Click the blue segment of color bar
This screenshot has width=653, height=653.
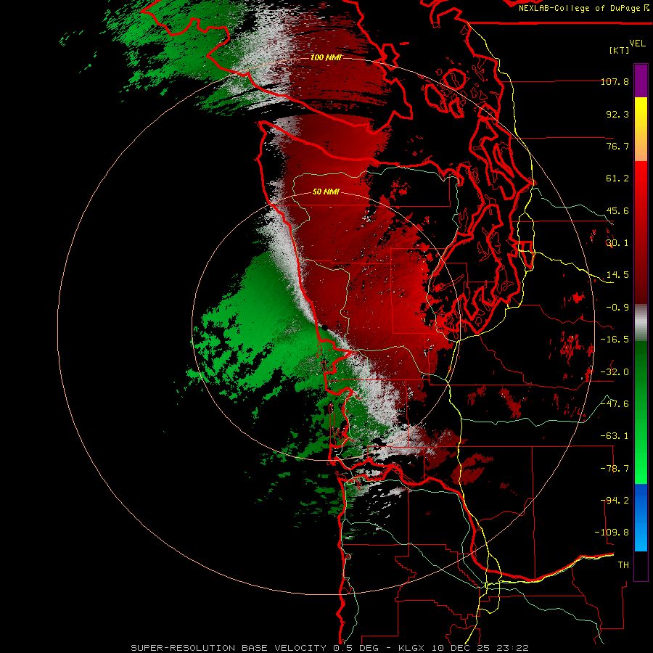(641, 517)
